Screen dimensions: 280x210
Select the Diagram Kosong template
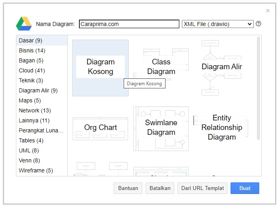101,68
